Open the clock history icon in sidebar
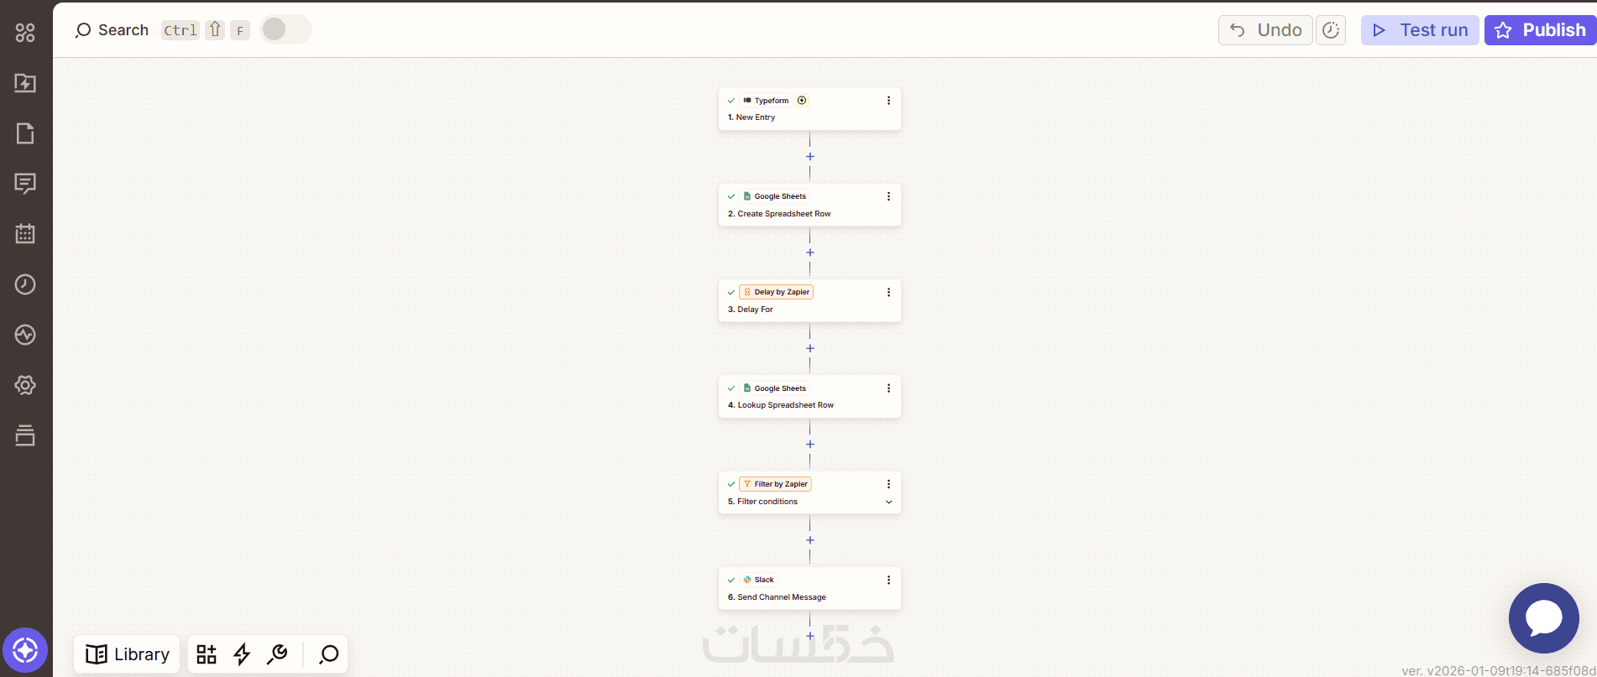 coord(25,284)
